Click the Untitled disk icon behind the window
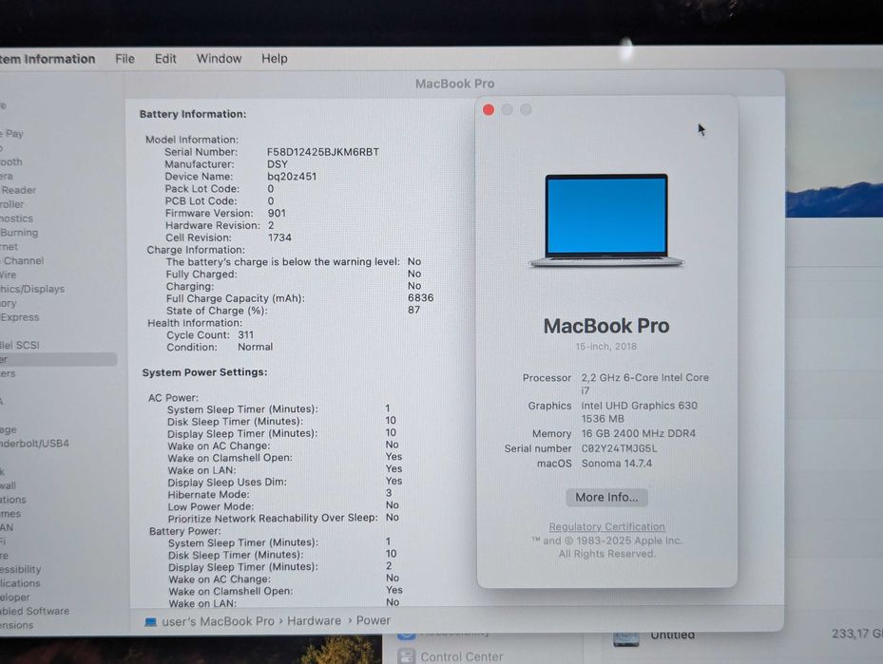This screenshot has height=664, width=883. [625, 638]
